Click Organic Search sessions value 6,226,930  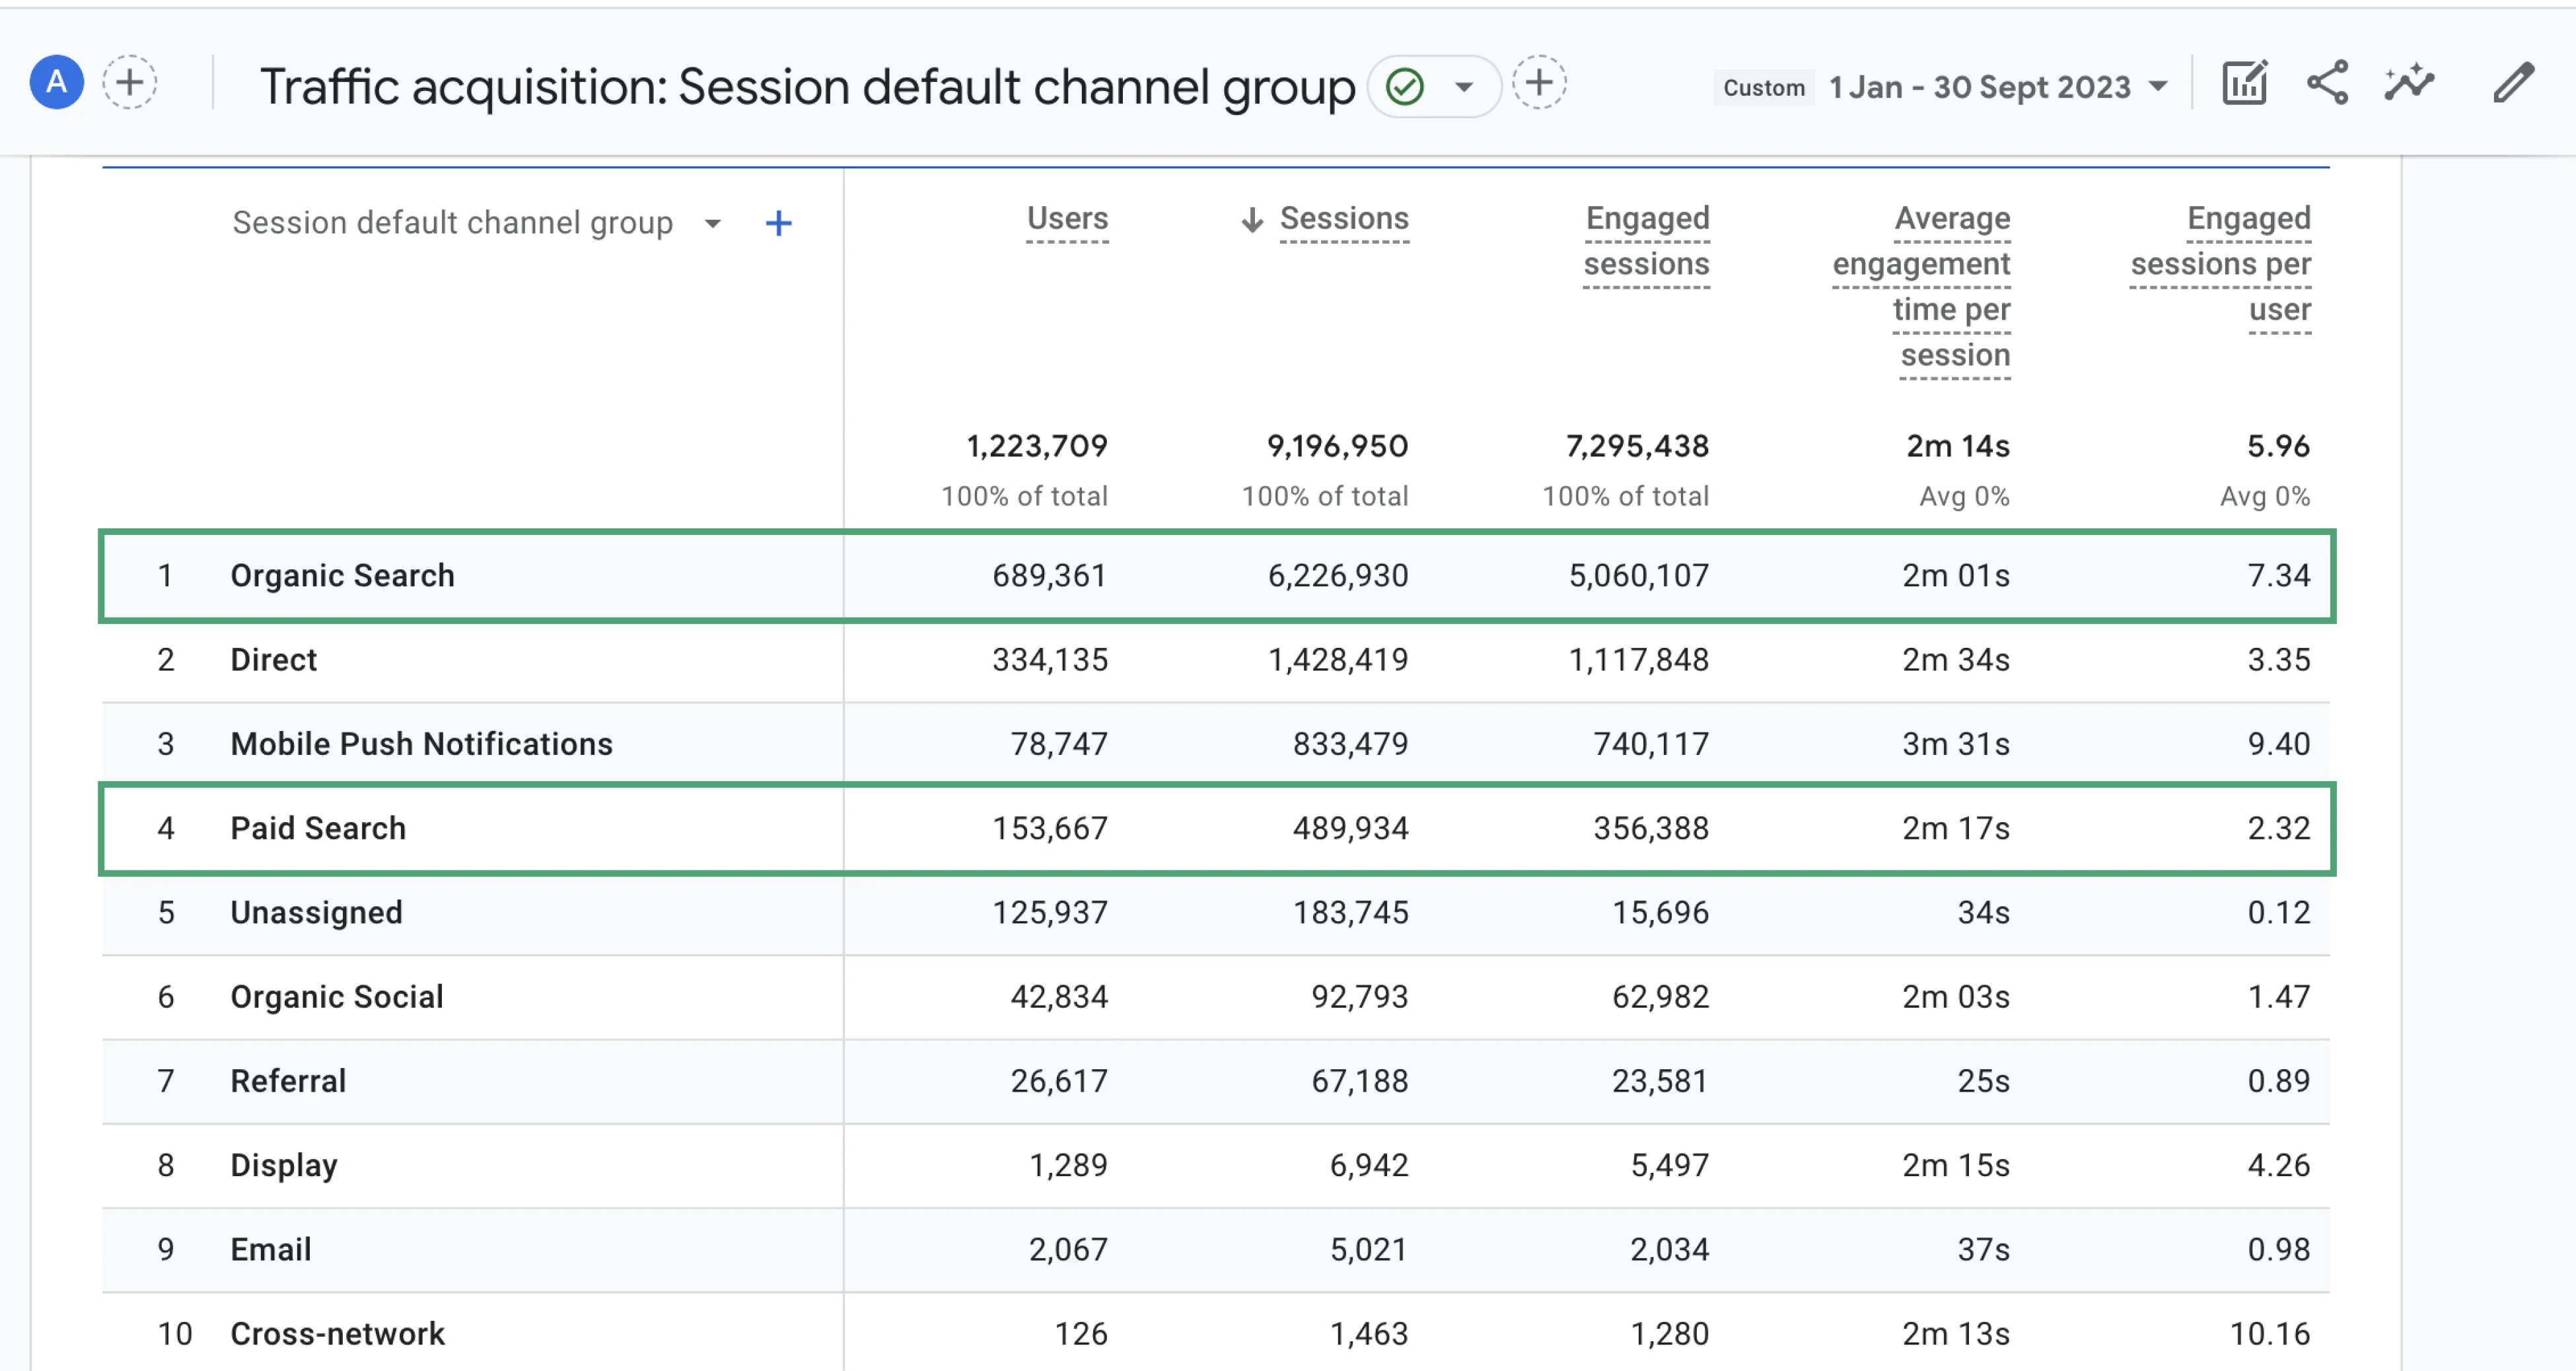[x=1338, y=576]
